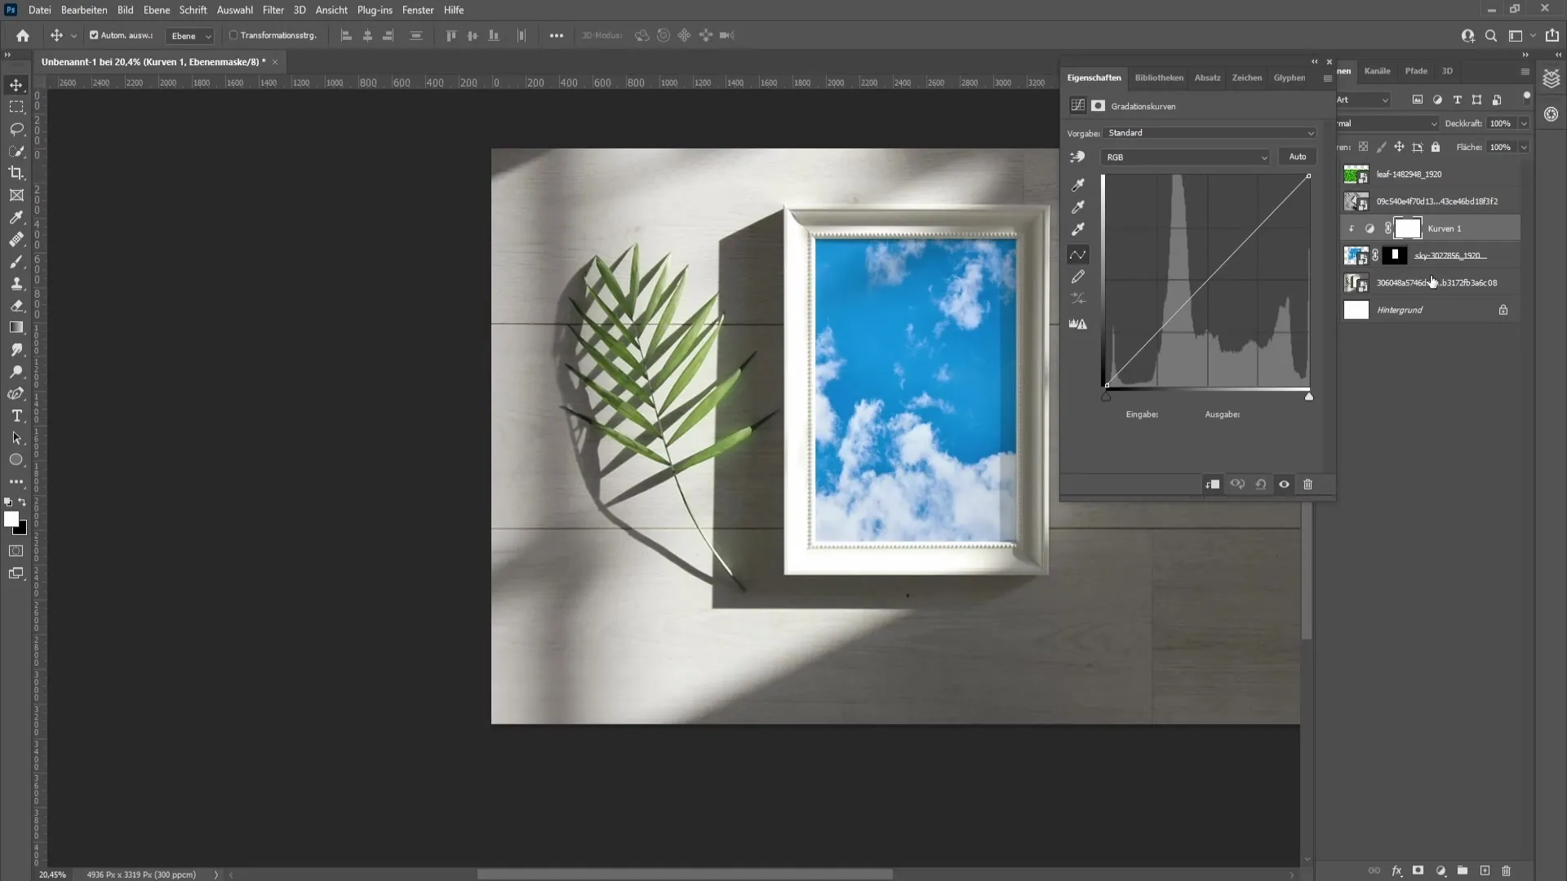1567x881 pixels.
Task: Select the Ellipse shape tool
Action: (16, 459)
